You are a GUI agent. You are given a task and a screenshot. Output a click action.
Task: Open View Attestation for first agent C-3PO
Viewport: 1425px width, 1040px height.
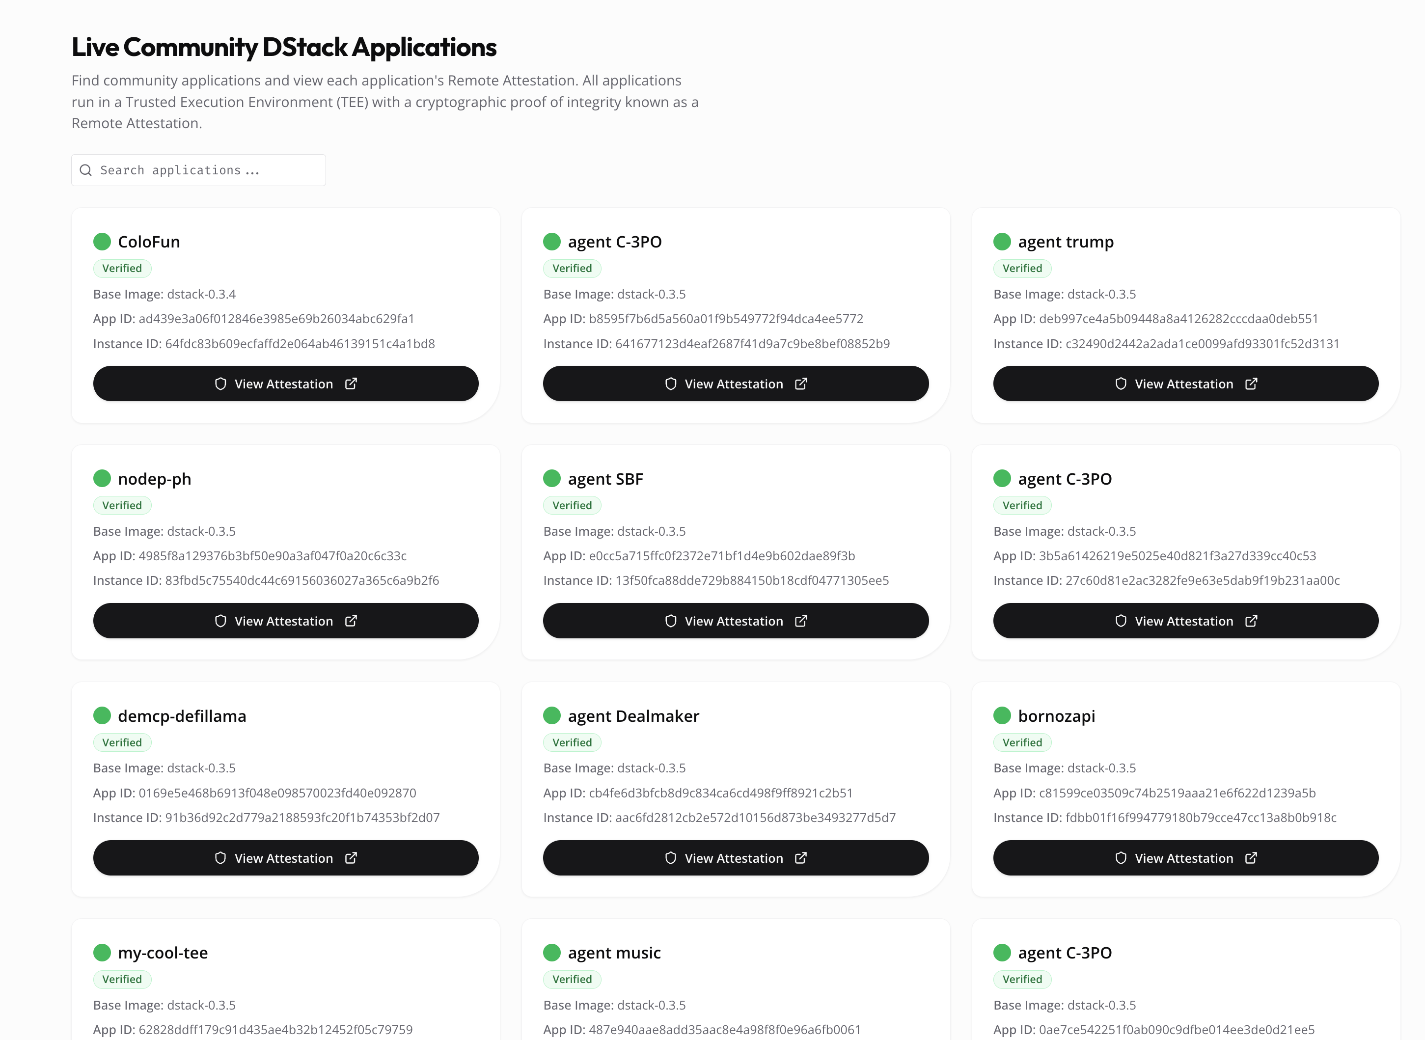click(735, 384)
